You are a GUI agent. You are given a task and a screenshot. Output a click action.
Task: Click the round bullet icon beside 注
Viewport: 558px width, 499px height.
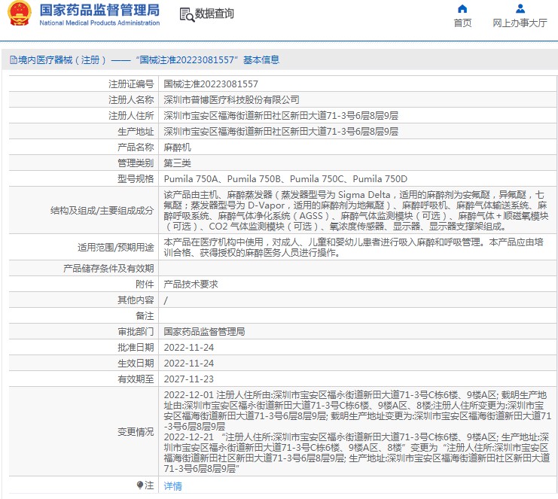(x=139, y=485)
